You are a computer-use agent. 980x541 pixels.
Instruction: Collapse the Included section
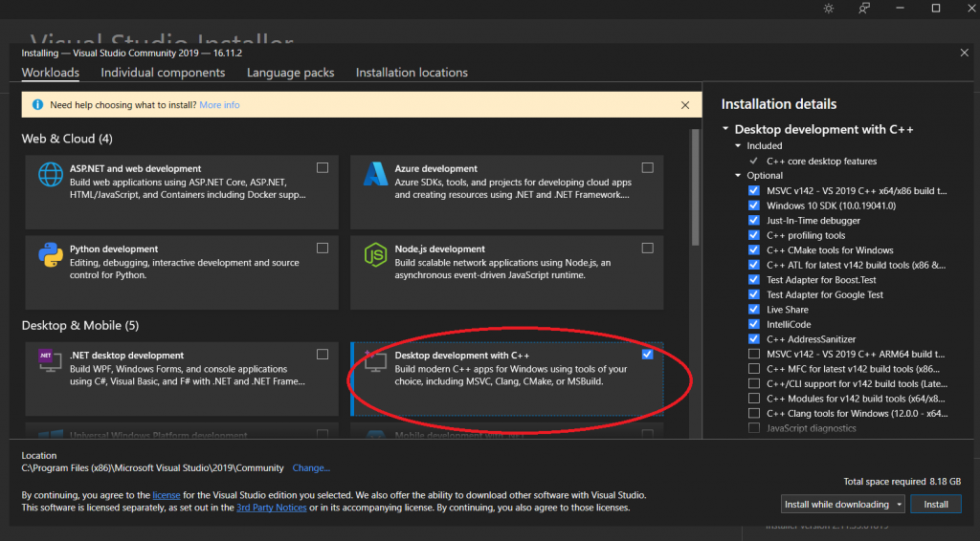pos(738,145)
